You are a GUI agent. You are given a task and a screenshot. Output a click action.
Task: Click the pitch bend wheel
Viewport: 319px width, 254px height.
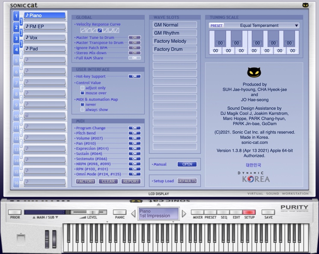(47, 239)
